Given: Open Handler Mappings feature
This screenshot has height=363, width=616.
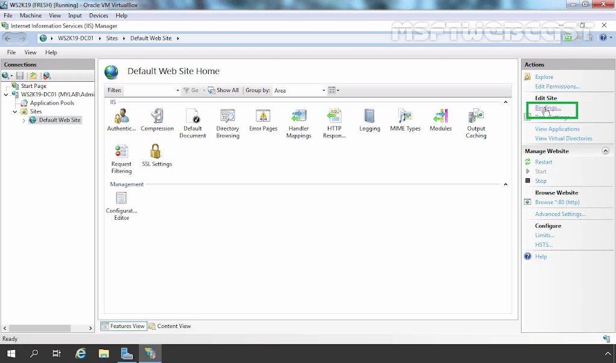Looking at the screenshot, I should coord(298,123).
